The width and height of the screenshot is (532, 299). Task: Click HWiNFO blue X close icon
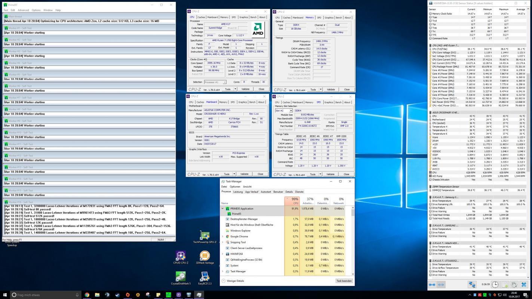point(524,285)
